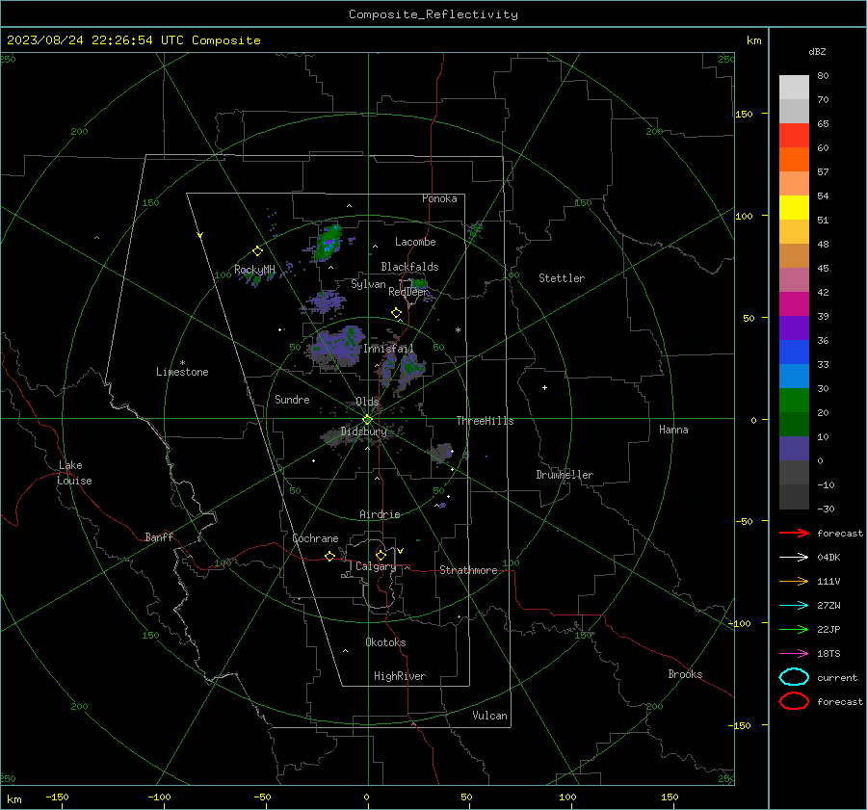Click the Calgary city label
Screen dimensions: 867x810
pyautogui.click(x=376, y=566)
